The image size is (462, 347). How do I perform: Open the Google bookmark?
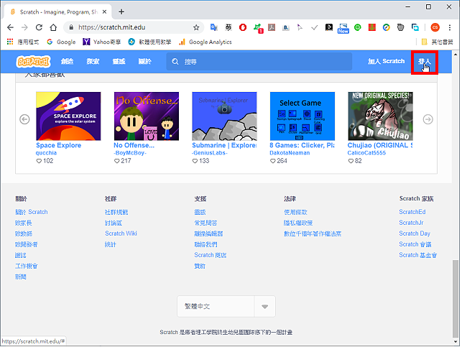61,42
